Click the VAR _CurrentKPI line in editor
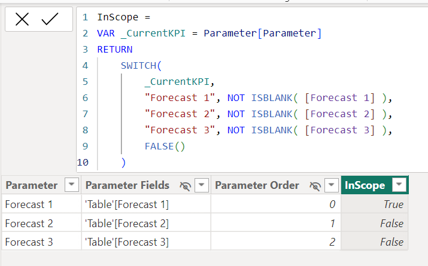The image size is (428, 266). [x=210, y=33]
